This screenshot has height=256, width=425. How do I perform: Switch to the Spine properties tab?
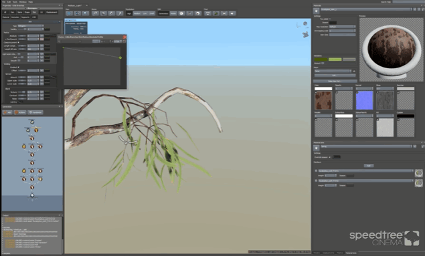pos(20,12)
